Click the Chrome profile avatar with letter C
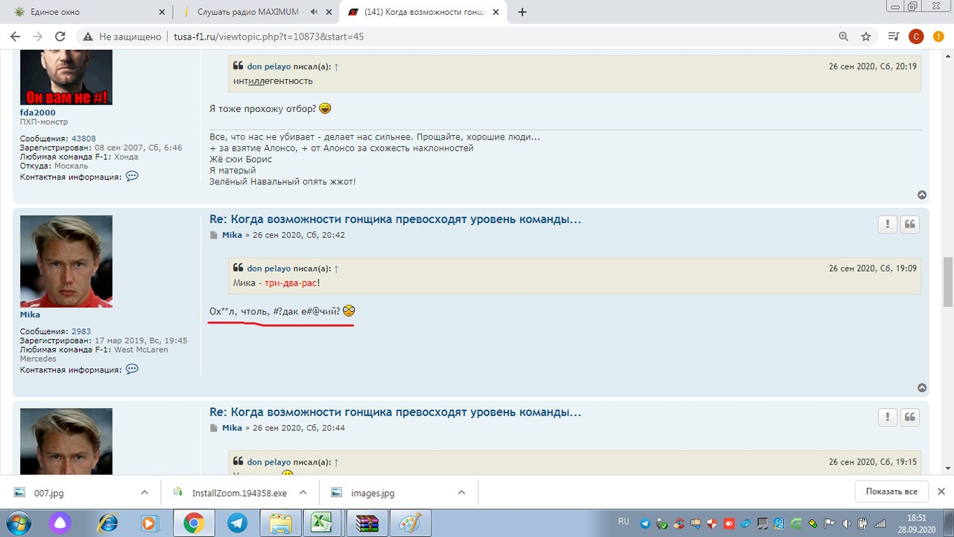 (x=916, y=36)
